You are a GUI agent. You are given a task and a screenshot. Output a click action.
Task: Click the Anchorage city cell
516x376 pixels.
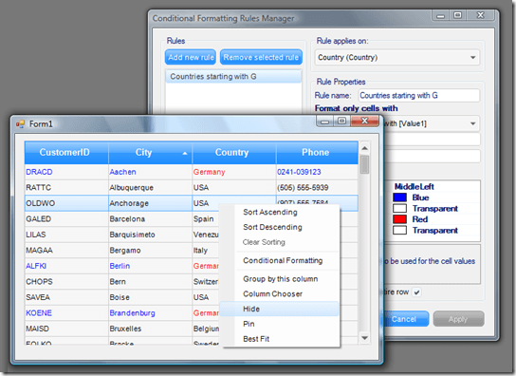pyautogui.click(x=151, y=203)
